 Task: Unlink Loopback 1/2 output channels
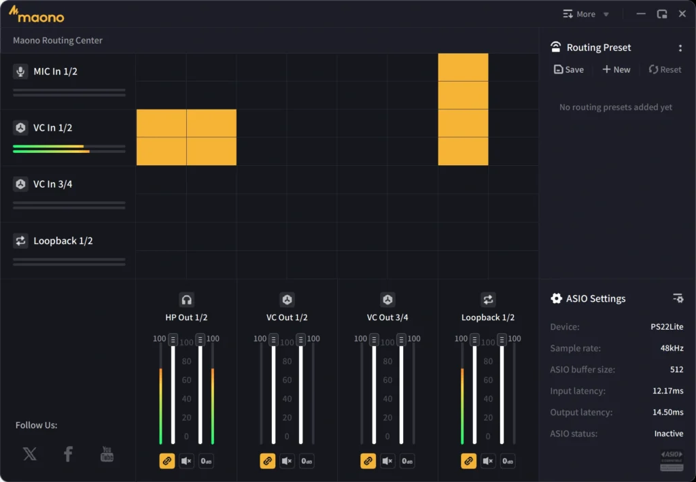[468, 461]
